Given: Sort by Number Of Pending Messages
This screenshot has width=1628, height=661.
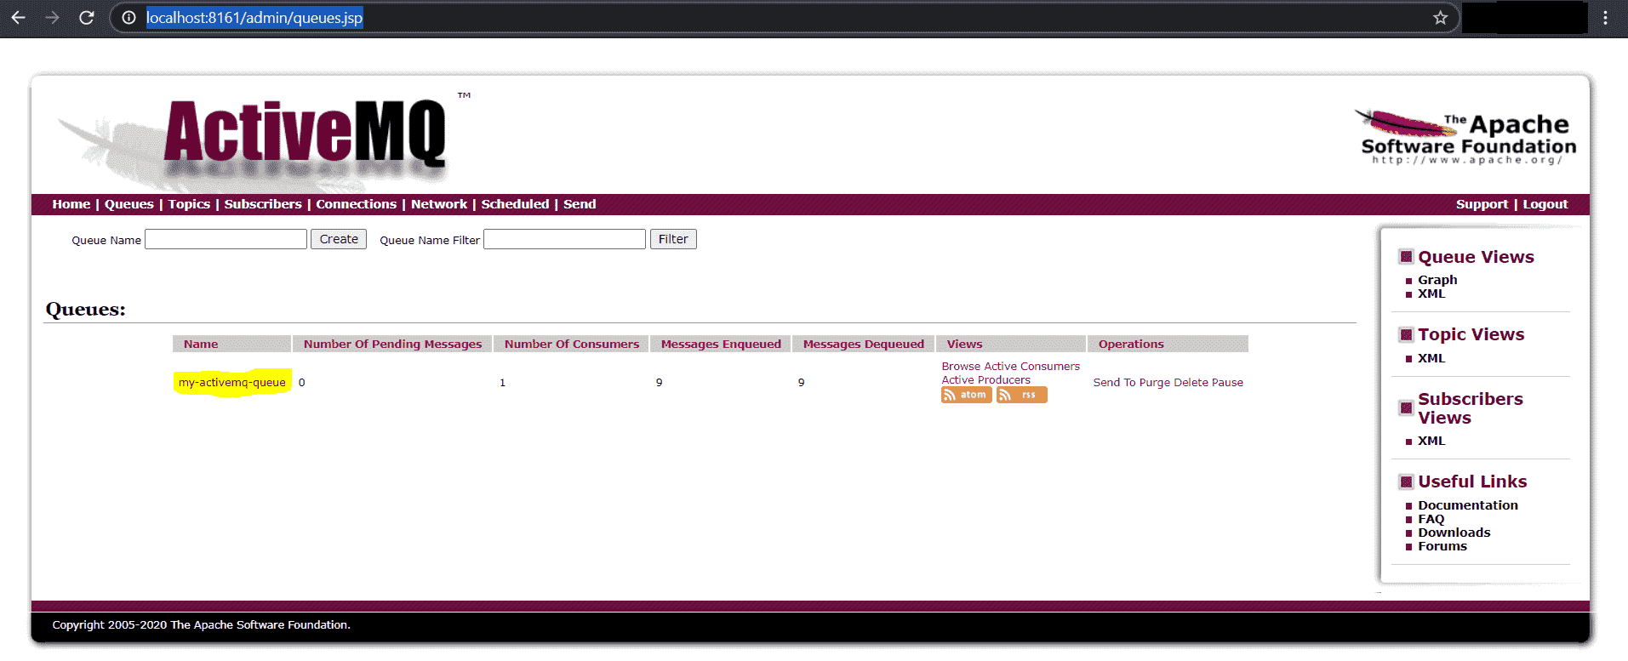Looking at the screenshot, I should click(x=392, y=344).
